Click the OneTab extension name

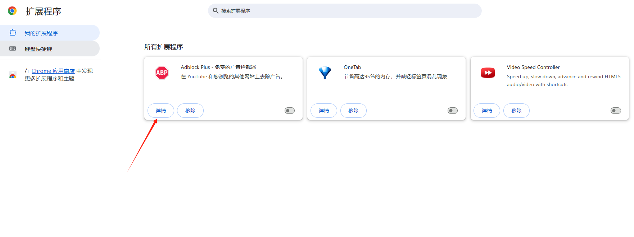(x=352, y=67)
